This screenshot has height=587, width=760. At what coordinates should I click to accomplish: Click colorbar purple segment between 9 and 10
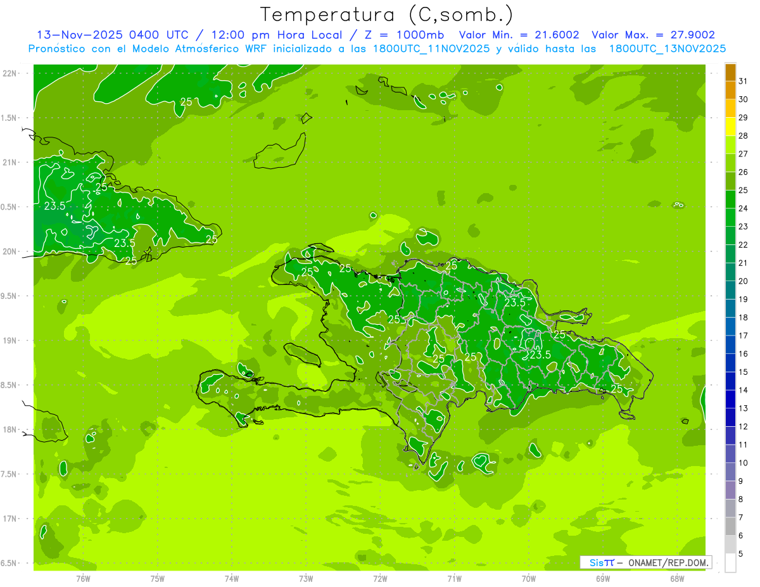tap(730, 472)
